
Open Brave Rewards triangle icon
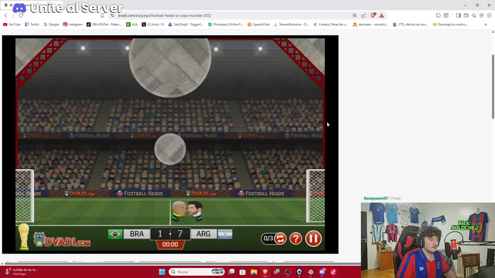[382, 15]
